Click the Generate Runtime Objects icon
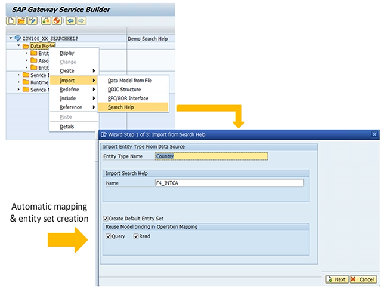The image size is (381, 292). [57, 21]
